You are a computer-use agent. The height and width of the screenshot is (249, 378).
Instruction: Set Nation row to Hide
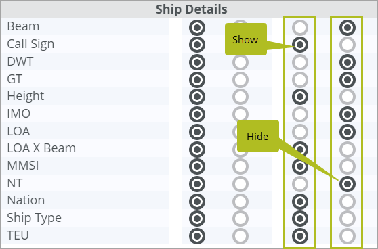click(348, 202)
